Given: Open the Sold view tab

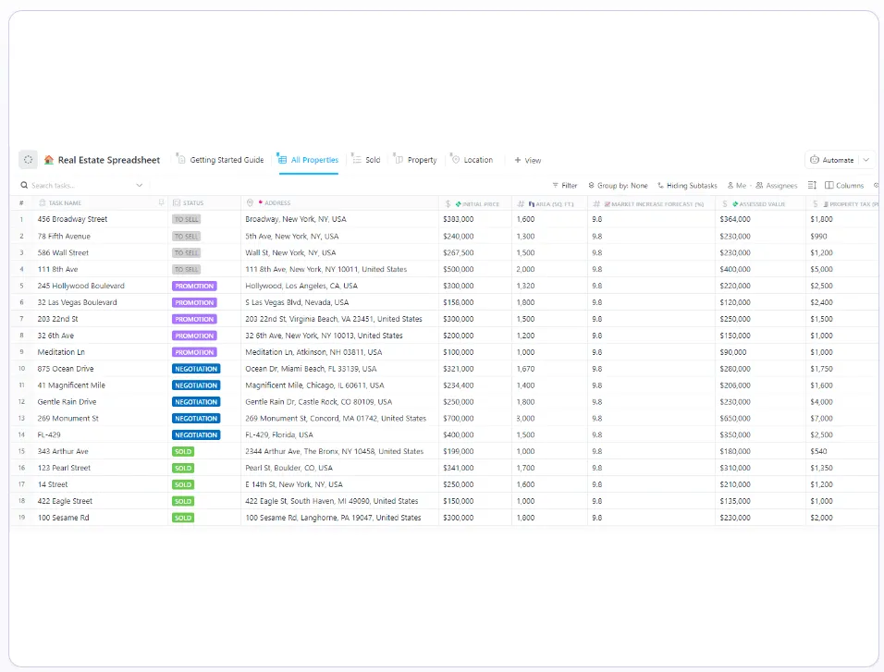Looking at the screenshot, I should tap(366, 160).
